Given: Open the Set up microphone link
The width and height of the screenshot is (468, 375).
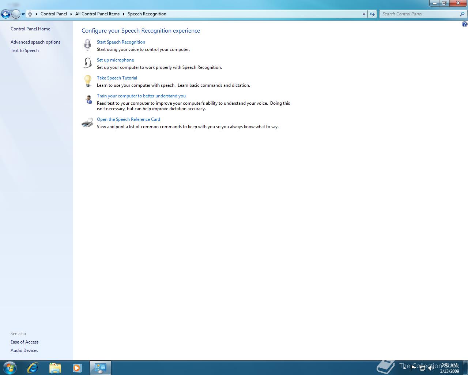Looking at the screenshot, I should [x=115, y=60].
